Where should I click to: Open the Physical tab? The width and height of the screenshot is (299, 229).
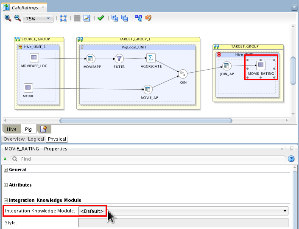click(x=57, y=139)
